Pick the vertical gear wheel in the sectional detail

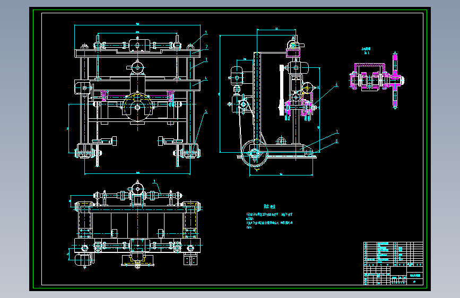(x=395, y=81)
